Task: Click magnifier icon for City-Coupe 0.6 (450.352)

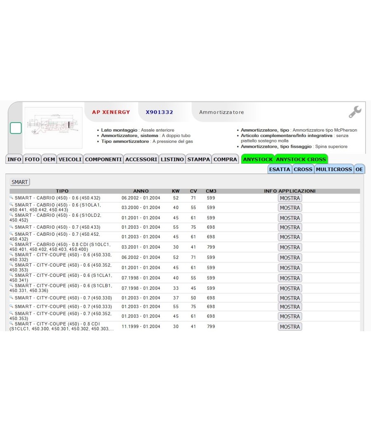Action: coord(11,265)
